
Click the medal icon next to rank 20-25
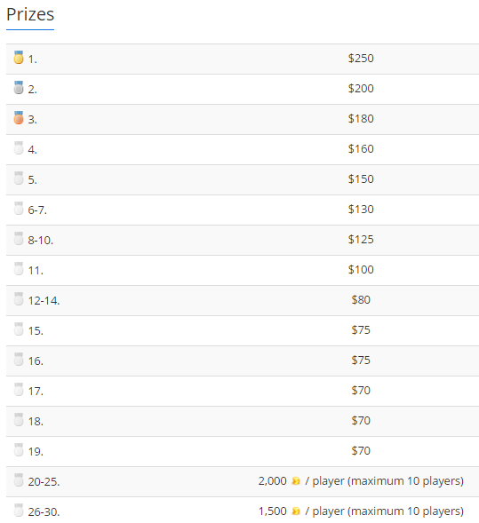point(19,480)
